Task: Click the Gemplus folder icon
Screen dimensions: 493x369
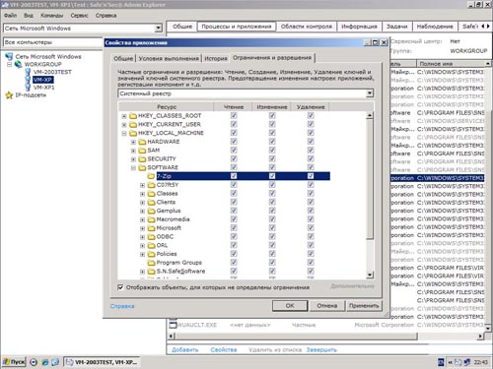Action: pos(151,211)
